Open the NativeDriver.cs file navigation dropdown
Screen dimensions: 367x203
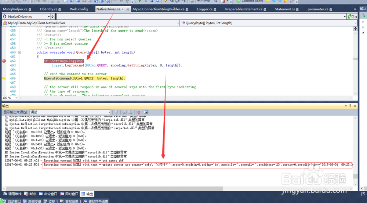point(49,17)
